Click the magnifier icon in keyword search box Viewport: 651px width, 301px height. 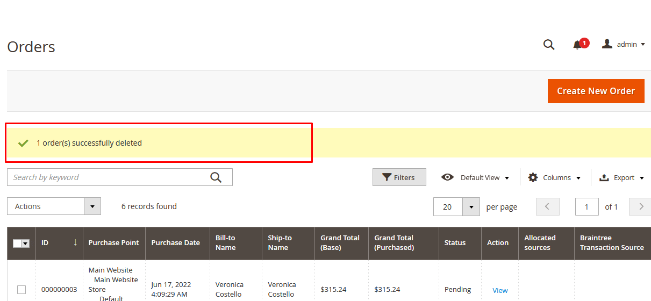tap(216, 177)
